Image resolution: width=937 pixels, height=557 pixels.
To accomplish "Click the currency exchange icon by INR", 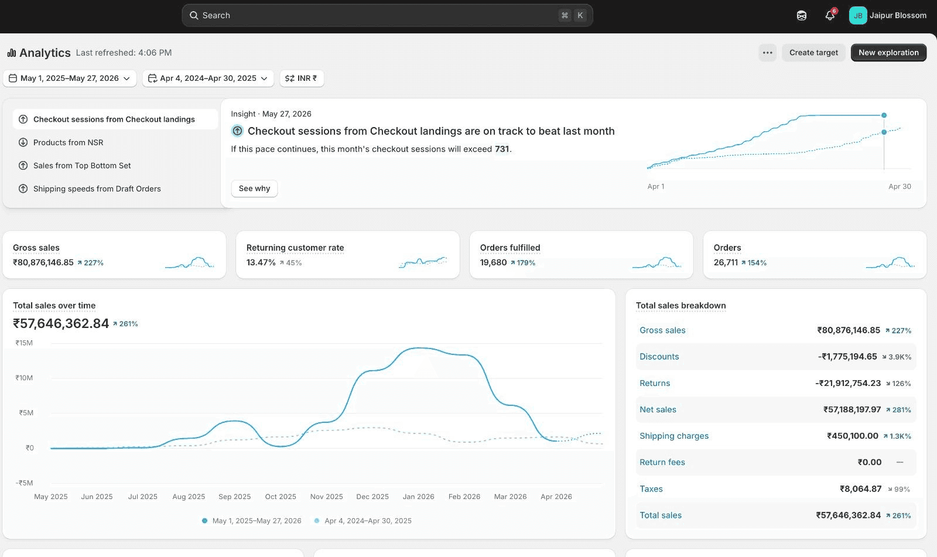I will point(290,78).
